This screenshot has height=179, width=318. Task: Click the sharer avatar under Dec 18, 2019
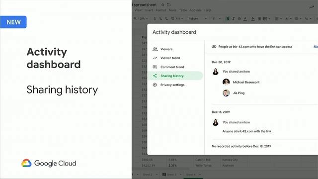pos(215,122)
